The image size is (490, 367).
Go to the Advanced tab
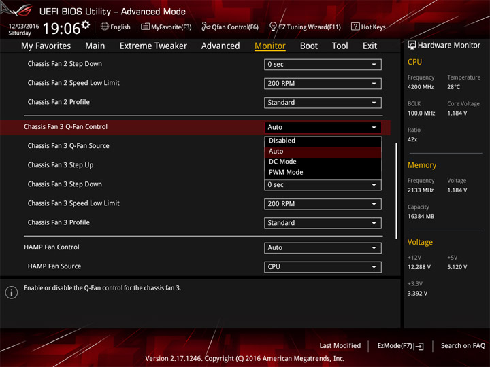point(220,46)
